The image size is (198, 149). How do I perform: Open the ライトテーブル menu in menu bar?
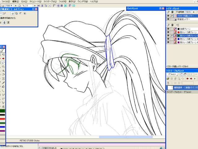tap(49, 2)
